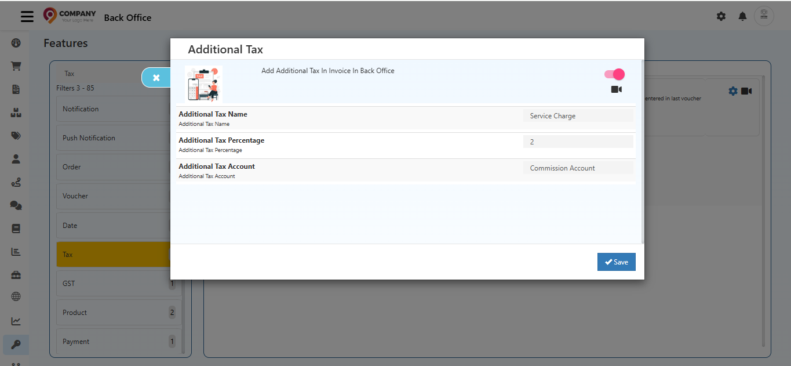The height and width of the screenshot is (366, 791).
Task: Click the shopping cart icon in the sidebar
Action: pyautogui.click(x=16, y=66)
